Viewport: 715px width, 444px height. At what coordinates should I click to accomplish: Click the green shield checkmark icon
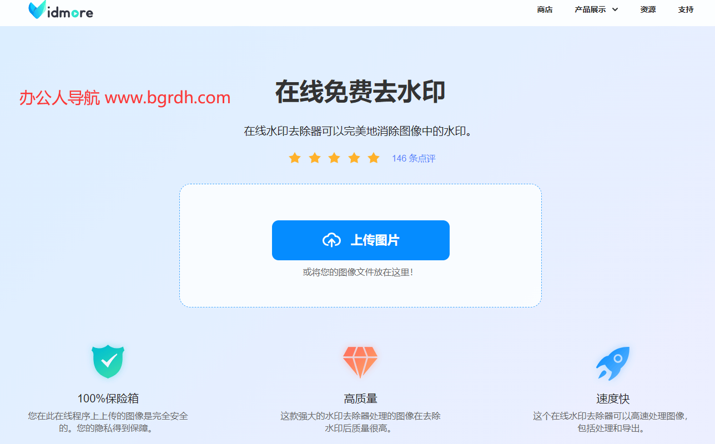pos(108,361)
